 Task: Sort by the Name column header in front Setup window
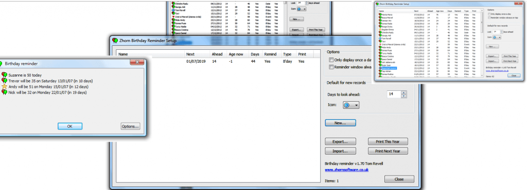(151, 54)
